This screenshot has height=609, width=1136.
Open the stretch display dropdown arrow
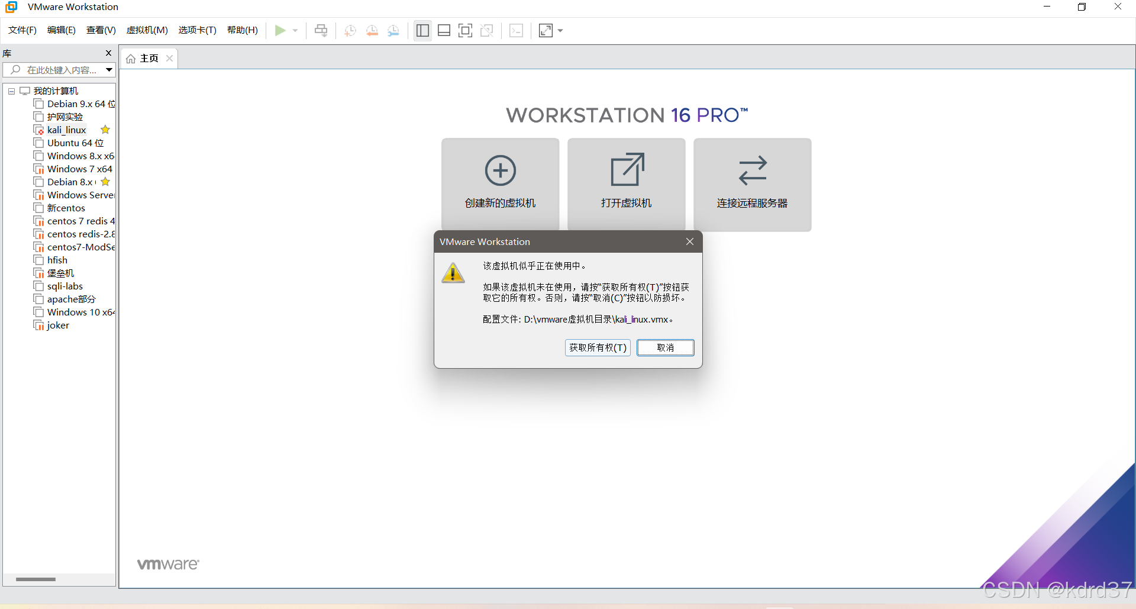click(560, 31)
